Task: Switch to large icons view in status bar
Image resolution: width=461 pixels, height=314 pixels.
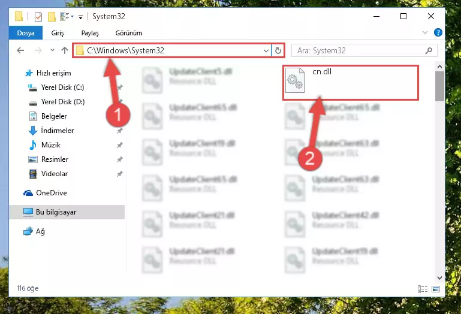Action: [436, 289]
